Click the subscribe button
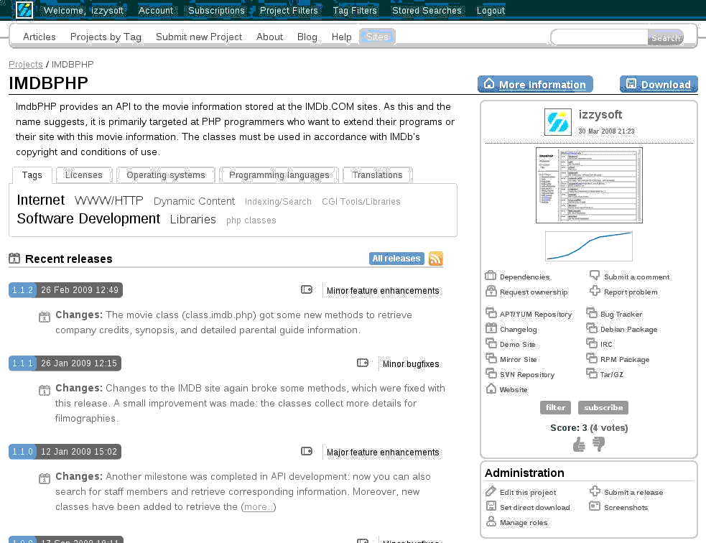This screenshot has height=543, width=706. [603, 407]
